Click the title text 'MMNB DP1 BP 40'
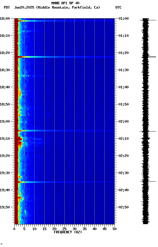This screenshot has width=158, height=247. [x=65, y=3]
